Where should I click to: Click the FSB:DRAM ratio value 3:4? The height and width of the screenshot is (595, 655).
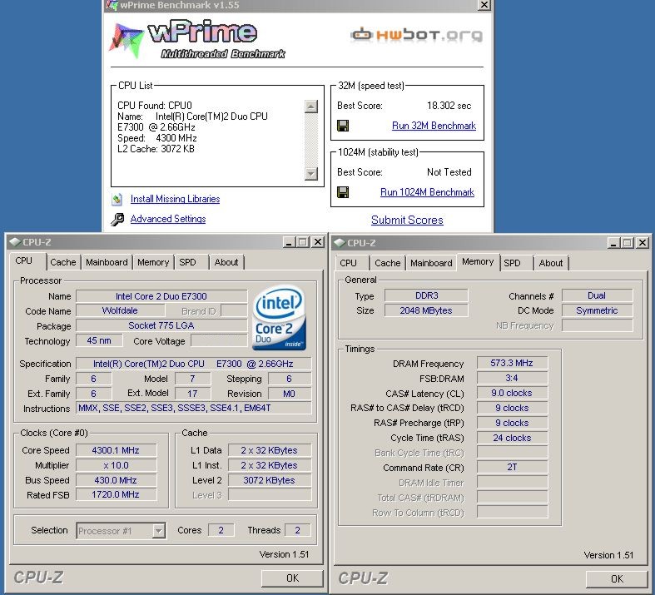[512, 378]
